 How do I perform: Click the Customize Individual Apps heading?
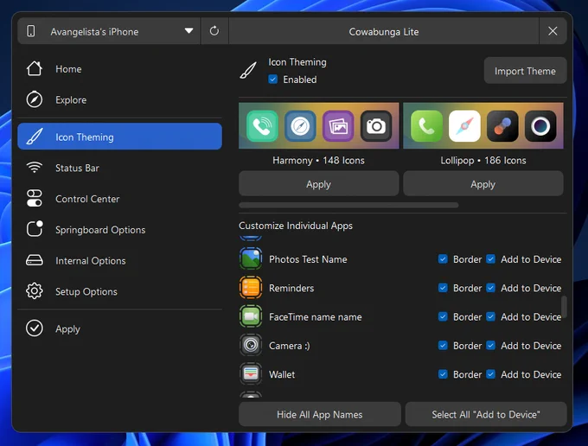(x=296, y=226)
